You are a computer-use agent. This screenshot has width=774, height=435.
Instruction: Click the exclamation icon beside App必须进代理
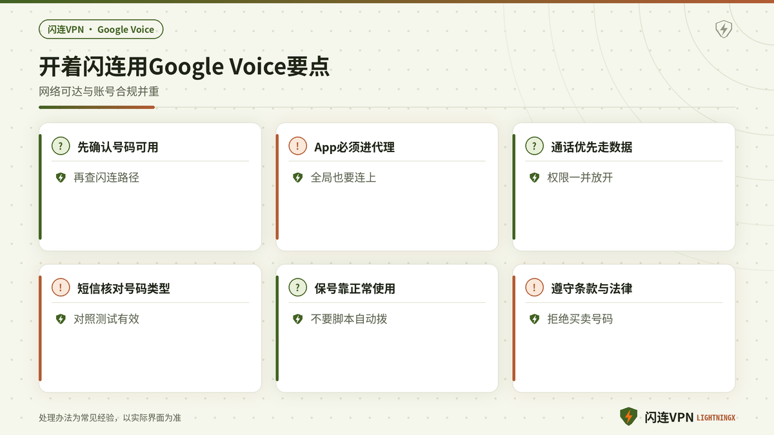(297, 146)
